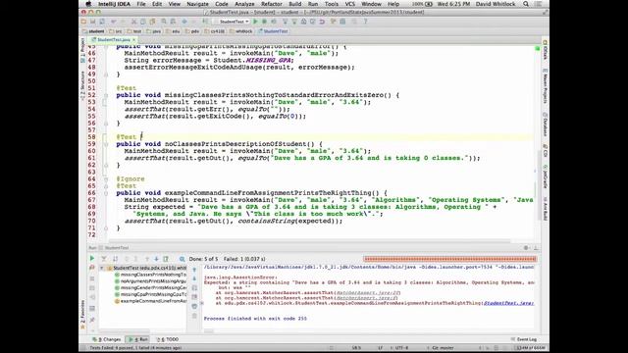This screenshot has height=353, width=628.
Task: Open the Analyze menu
Action: coord(244,4)
